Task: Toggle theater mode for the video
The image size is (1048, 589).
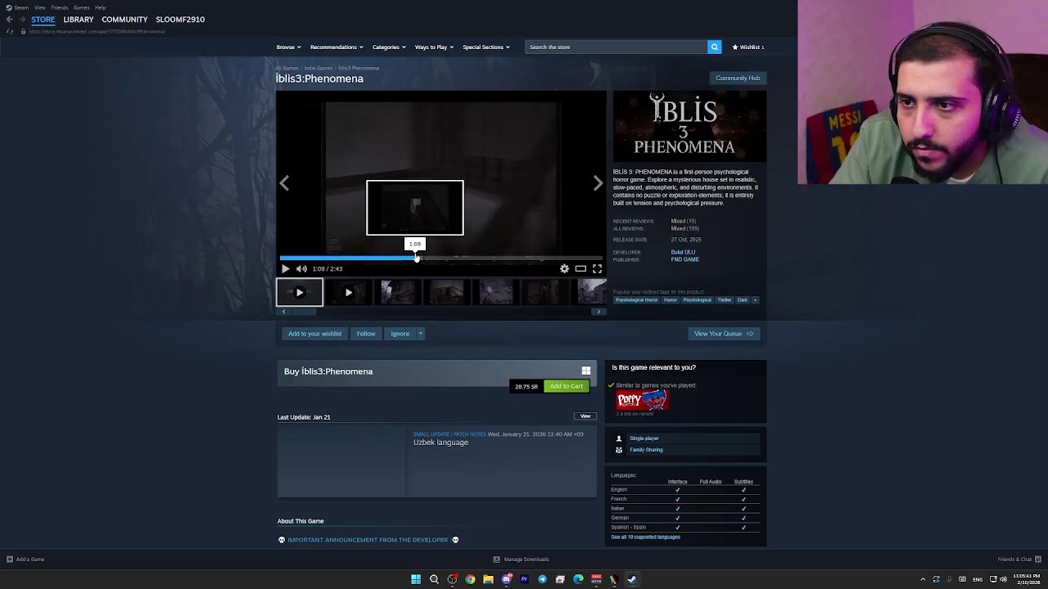Action: [580, 268]
